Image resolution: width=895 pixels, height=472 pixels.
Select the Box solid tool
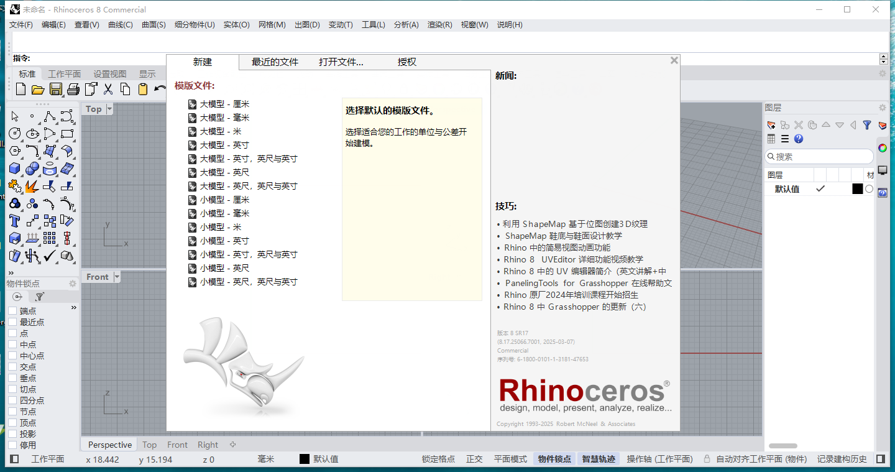15,169
